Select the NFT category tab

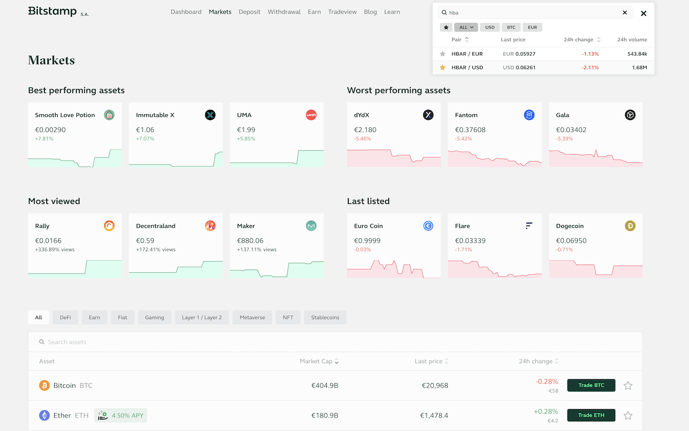(x=288, y=318)
